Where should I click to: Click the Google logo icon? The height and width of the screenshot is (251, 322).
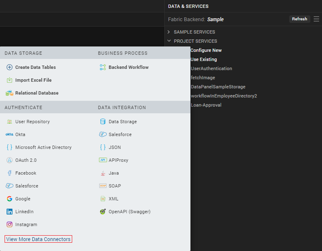(x=10, y=199)
